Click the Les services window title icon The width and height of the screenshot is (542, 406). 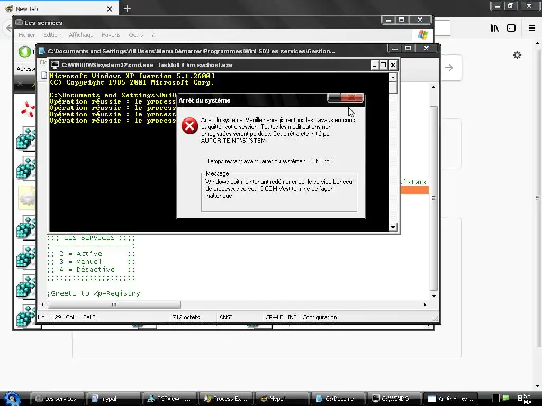(x=19, y=22)
